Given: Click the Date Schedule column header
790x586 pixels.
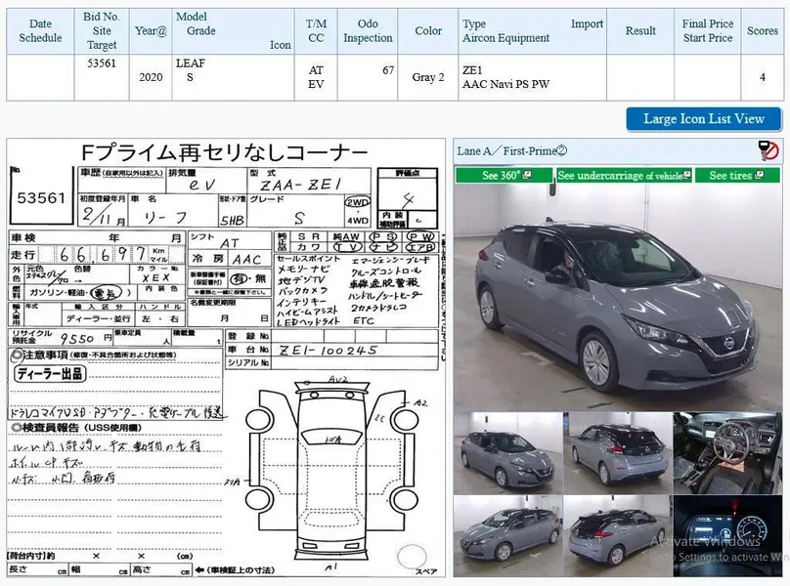Looking at the screenshot, I should 40,30.
